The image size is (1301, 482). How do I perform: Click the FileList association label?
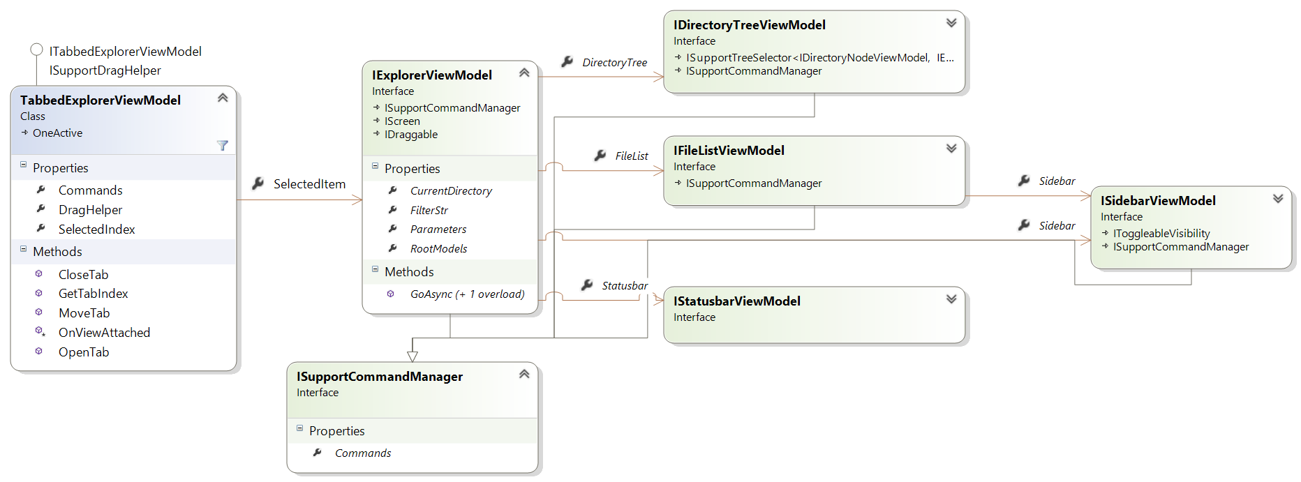[x=632, y=156]
